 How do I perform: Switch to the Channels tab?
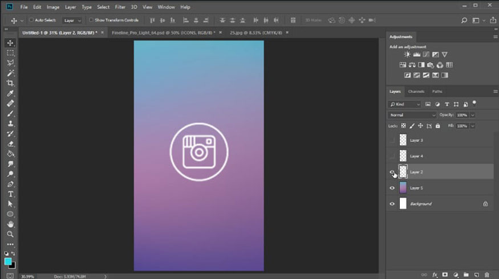click(x=416, y=92)
